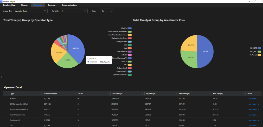Sort by Total Time column sort icon
The image size is (263, 127).
[143, 94]
